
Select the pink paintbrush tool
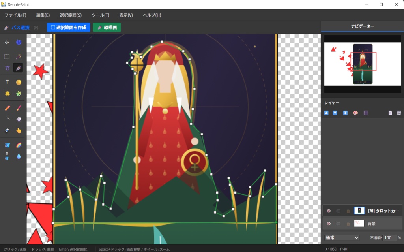point(19,108)
